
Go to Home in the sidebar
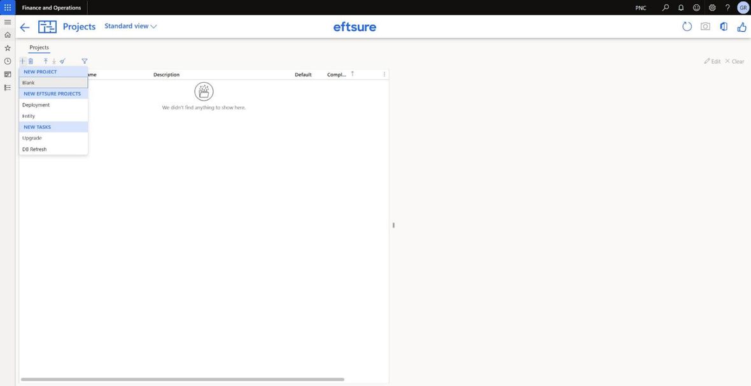[7, 35]
